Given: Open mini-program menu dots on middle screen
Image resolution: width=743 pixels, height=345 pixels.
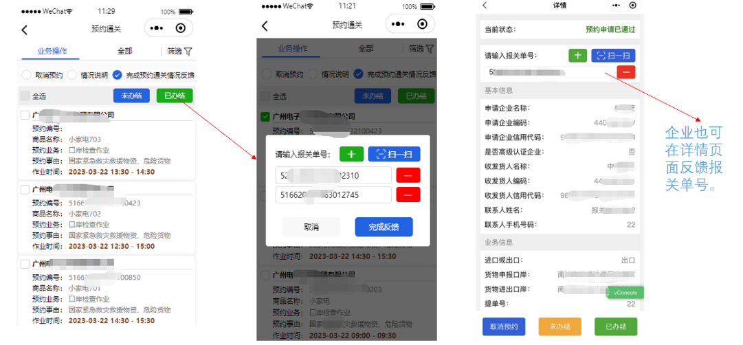Looking at the screenshot, I should pos(399,23).
